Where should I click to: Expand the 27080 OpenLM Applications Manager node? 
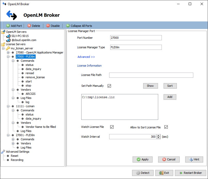coord(8,52)
